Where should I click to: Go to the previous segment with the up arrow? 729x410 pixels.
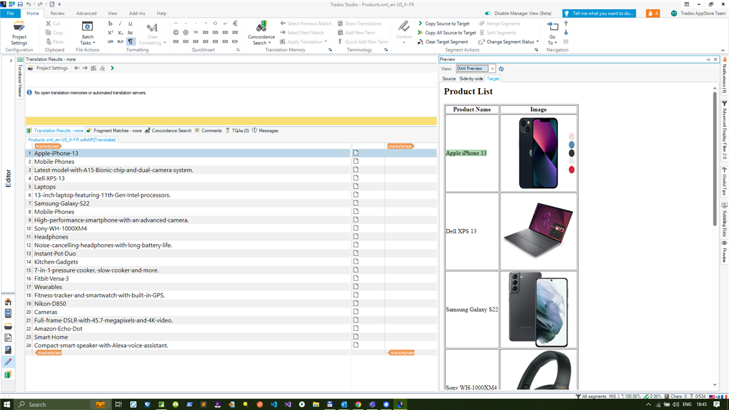coord(566,24)
